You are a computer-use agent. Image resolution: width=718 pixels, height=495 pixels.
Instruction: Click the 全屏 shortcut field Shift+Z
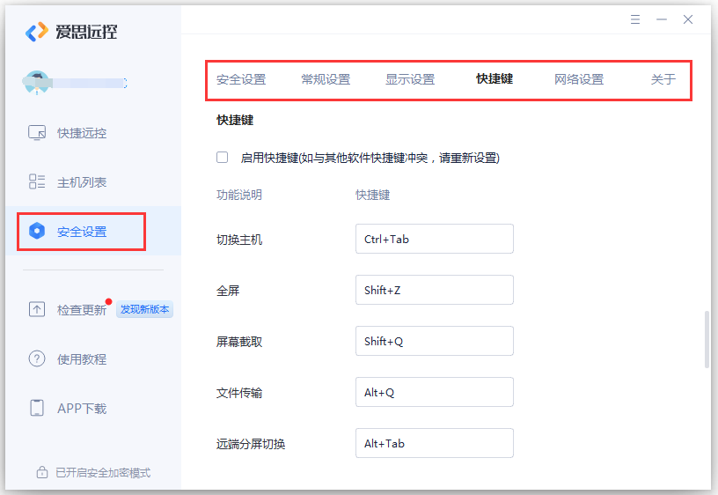tap(435, 290)
